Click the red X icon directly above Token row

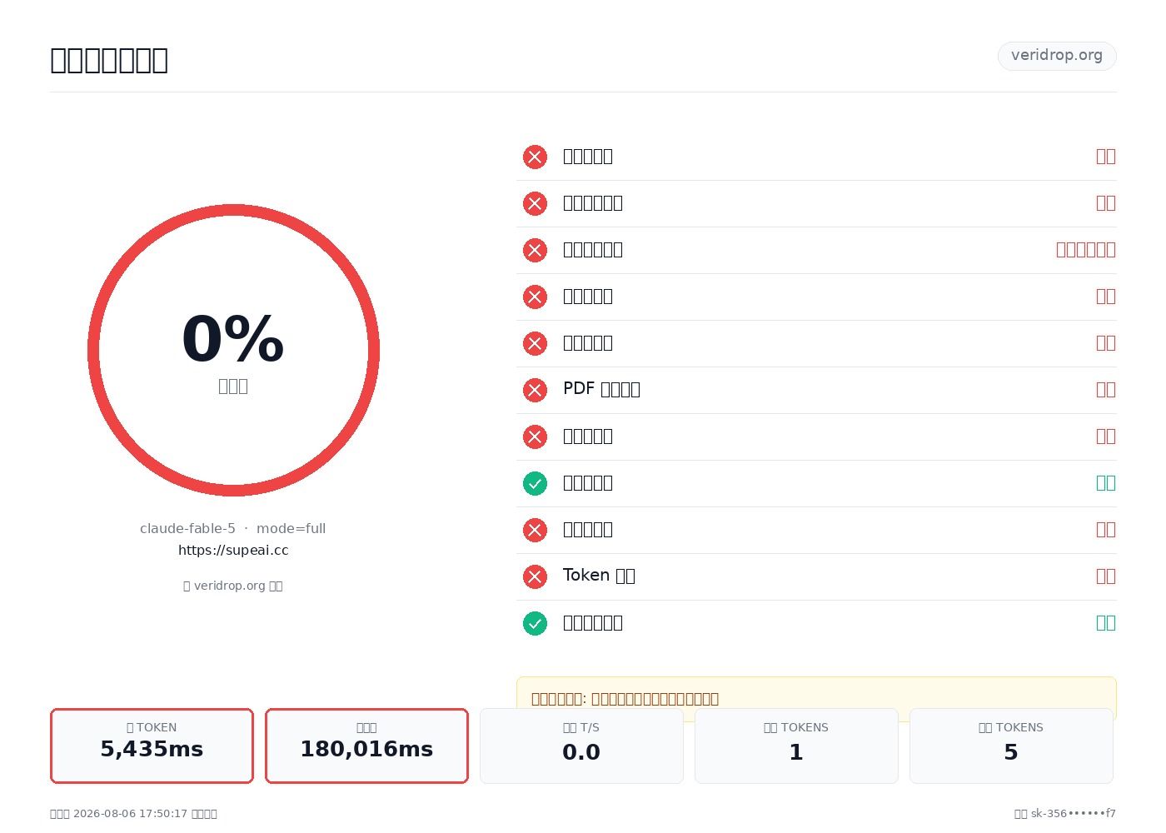pos(535,530)
